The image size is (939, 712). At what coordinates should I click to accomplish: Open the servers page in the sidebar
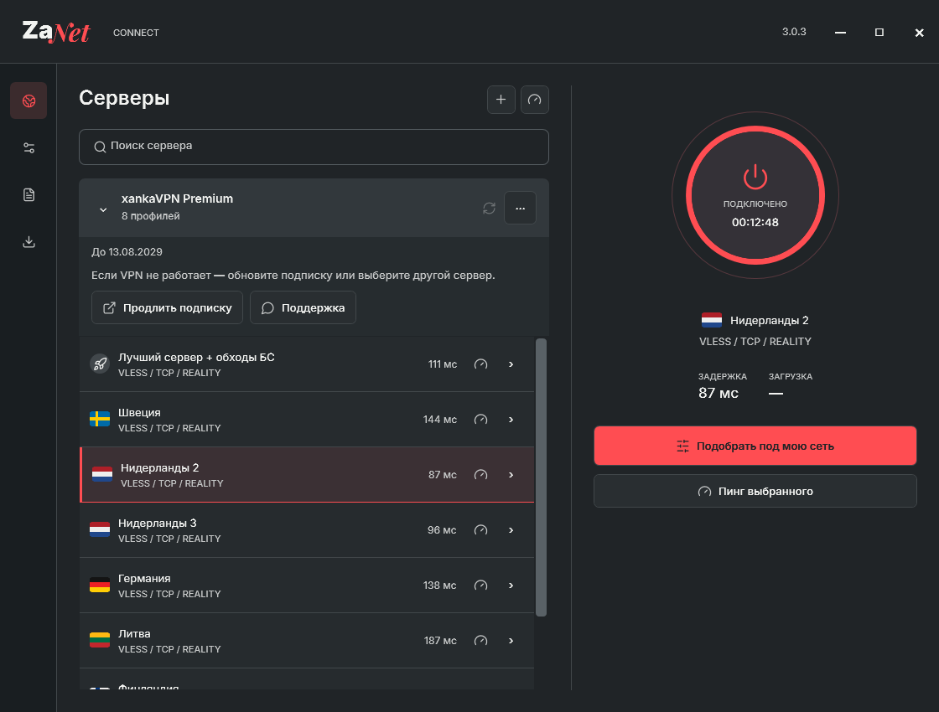29,101
